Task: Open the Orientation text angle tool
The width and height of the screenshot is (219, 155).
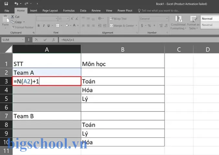Action: coord(100,18)
